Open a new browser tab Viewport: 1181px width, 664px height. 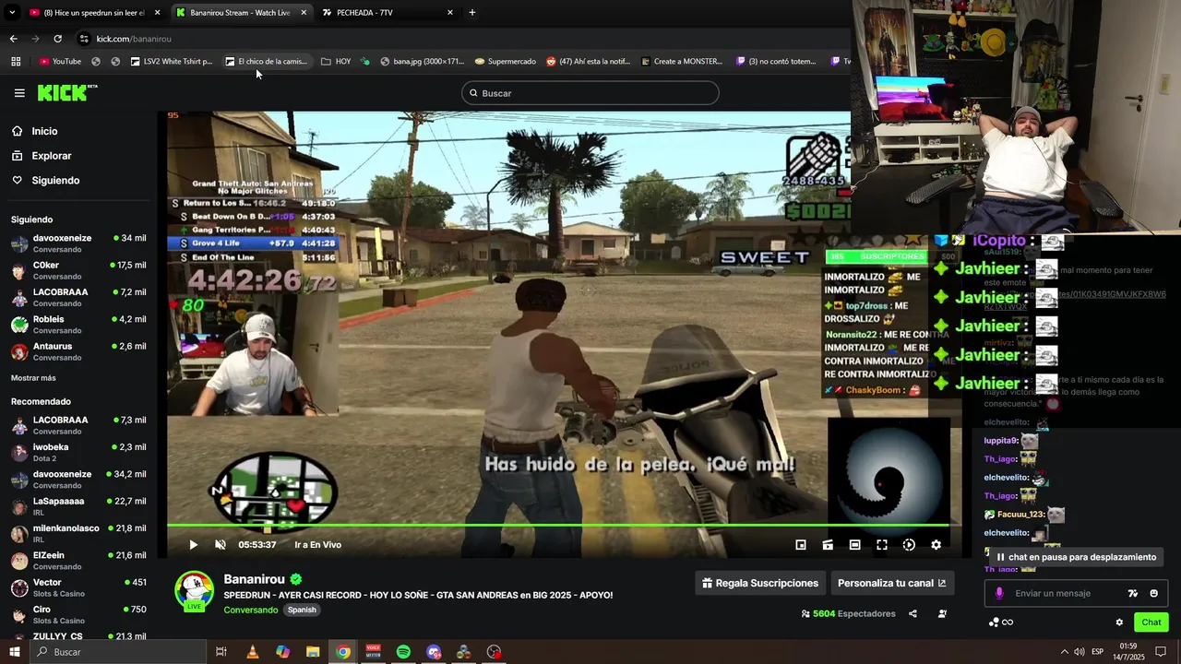coord(472,13)
